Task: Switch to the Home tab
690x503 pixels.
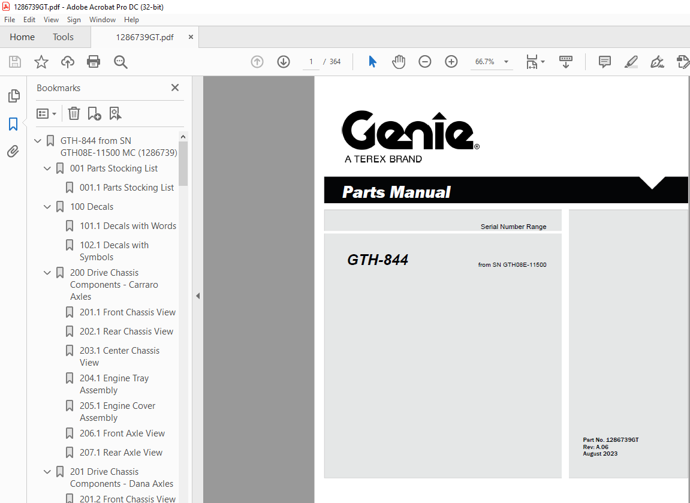Action: 22,37
